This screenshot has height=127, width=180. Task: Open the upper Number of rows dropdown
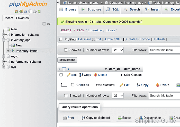(118, 50)
